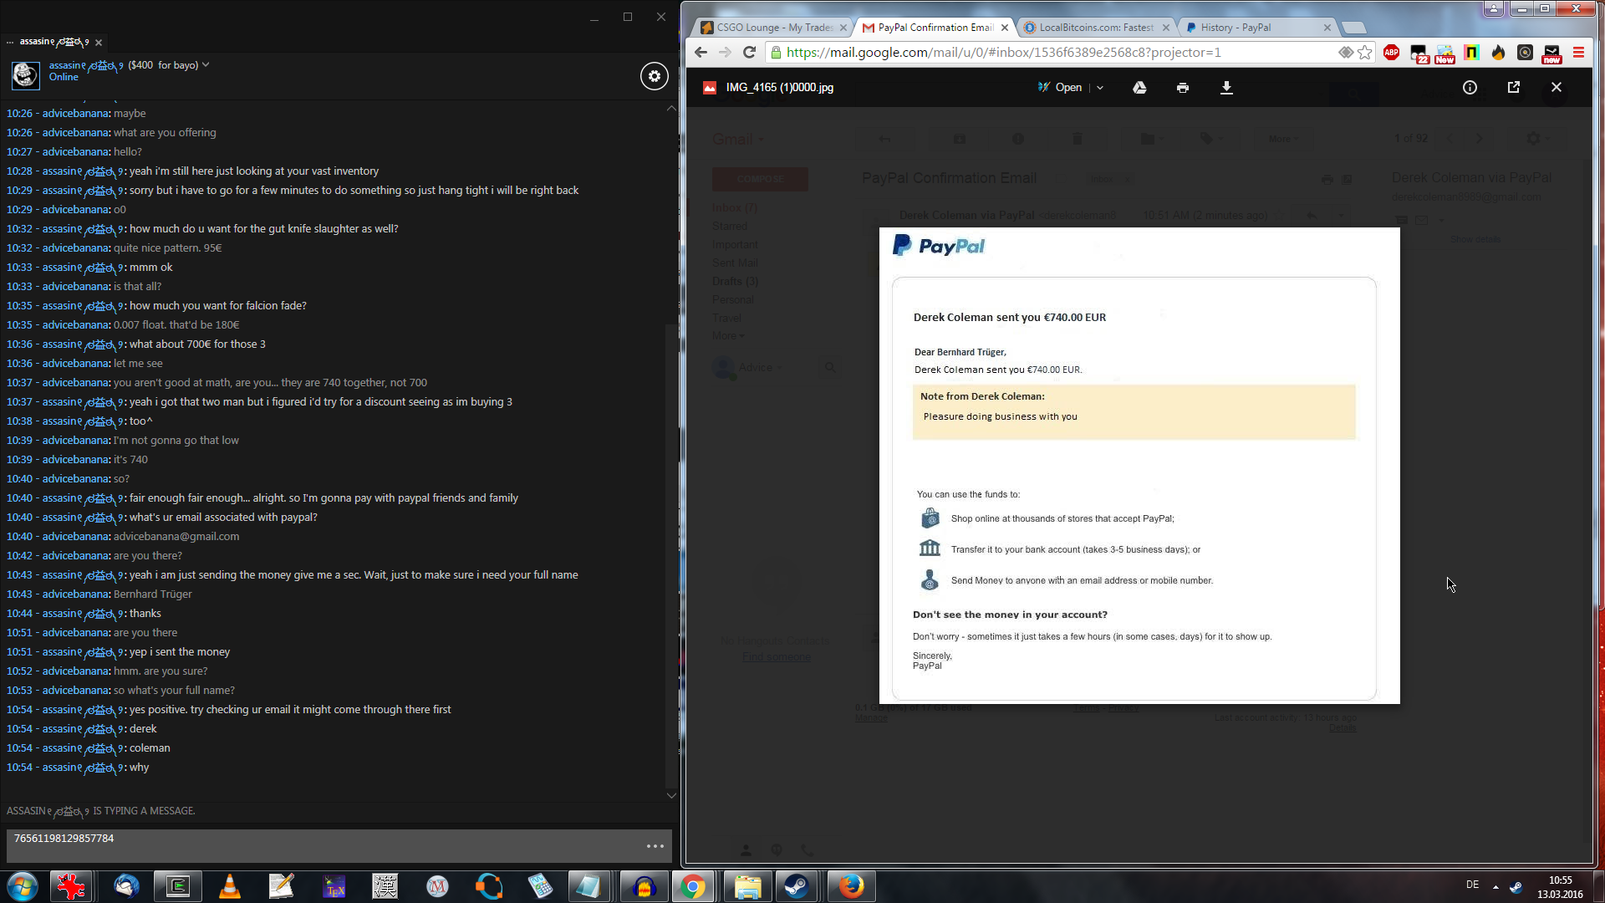Viewport: 1605px width, 903px height.
Task: Close the assasine chat tab
Action: [x=99, y=43]
